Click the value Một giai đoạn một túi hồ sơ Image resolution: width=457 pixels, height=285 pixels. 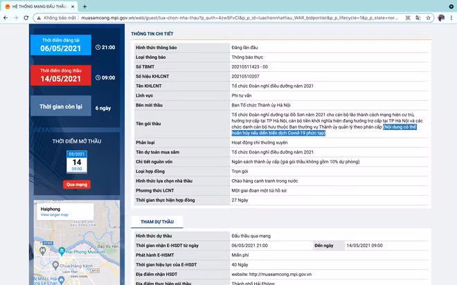tap(259, 190)
